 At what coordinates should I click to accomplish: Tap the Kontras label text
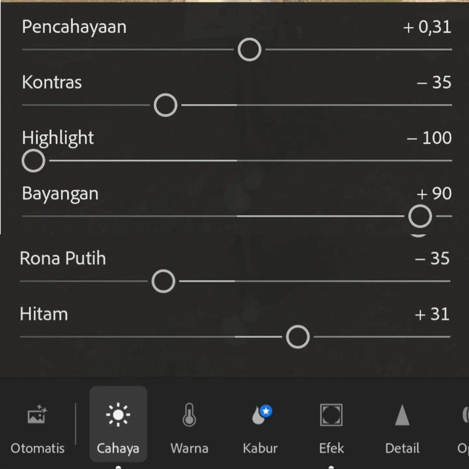click(52, 82)
